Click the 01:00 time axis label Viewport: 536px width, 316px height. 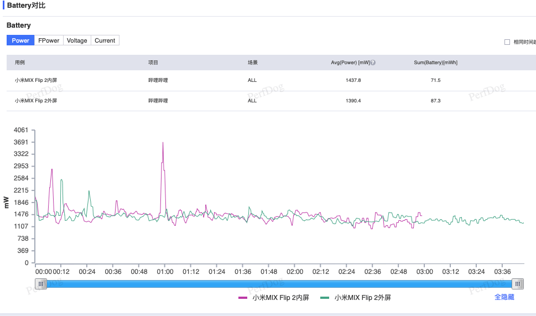coord(165,272)
